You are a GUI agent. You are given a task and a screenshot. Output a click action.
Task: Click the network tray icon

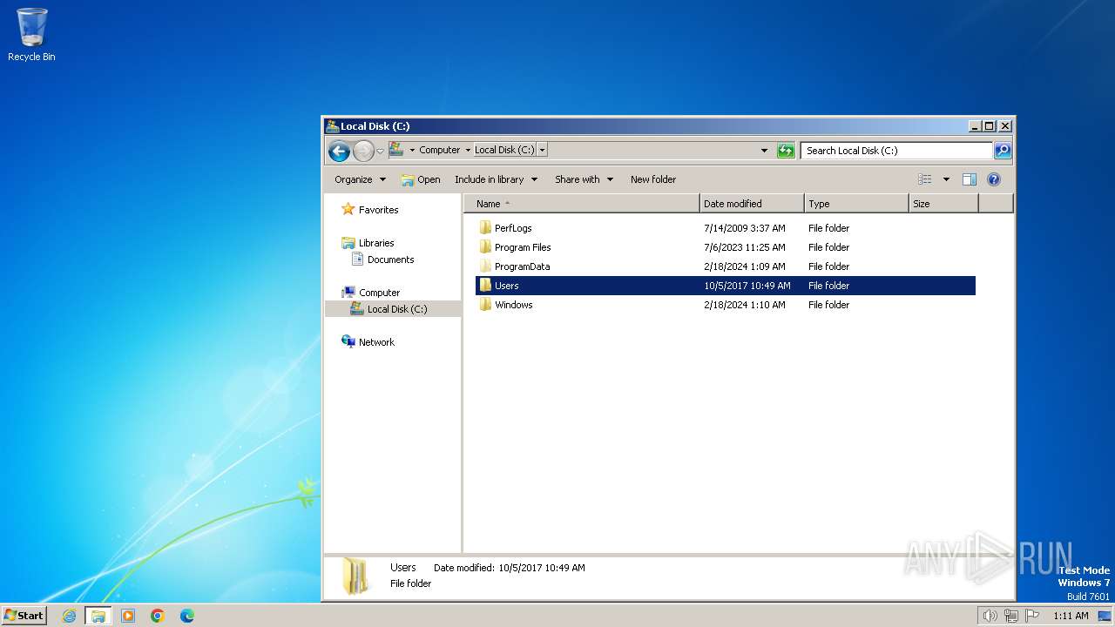coord(1011,616)
